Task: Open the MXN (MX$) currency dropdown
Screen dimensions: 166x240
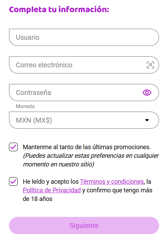Action: coord(84,120)
